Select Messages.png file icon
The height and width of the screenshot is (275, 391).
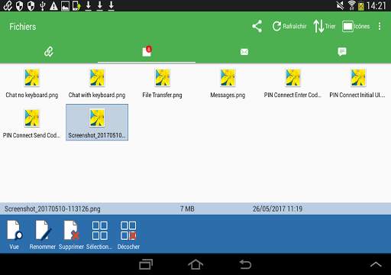coord(228,77)
